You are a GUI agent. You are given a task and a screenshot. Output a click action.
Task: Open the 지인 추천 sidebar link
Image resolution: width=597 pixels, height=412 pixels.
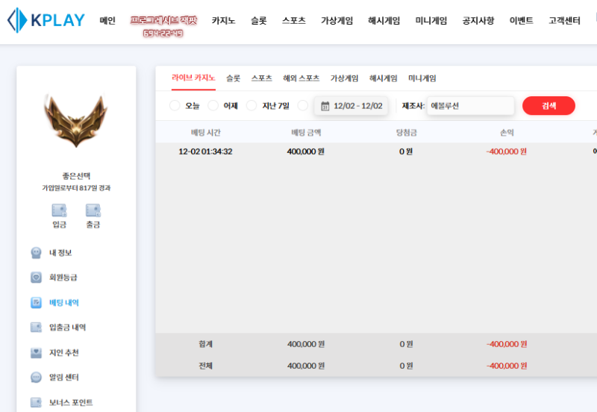click(x=64, y=352)
